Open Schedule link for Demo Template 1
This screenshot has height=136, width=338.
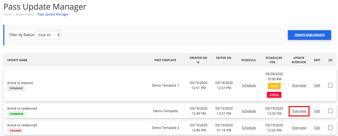[249, 85]
